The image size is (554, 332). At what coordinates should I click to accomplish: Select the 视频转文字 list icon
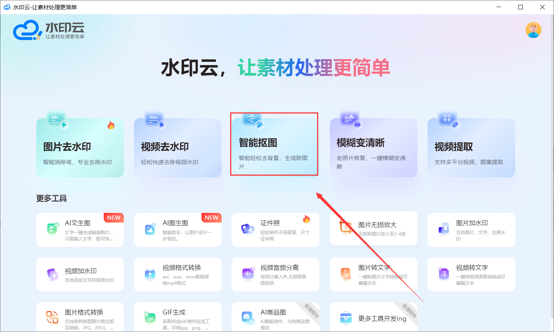pyautogui.click(x=444, y=274)
